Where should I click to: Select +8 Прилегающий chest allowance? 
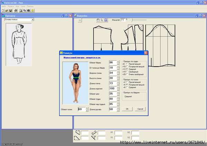tap(127, 64)
